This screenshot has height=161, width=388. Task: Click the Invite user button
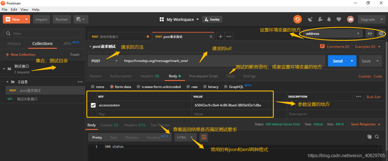pyautogui.click(x=212, y=19)
